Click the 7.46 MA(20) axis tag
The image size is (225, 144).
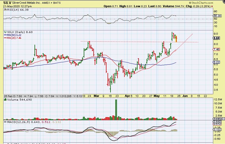pyautogui.click(x=216, y=50)
